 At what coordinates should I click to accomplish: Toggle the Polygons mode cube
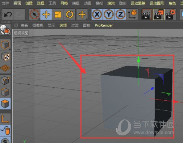pos(5,104)
